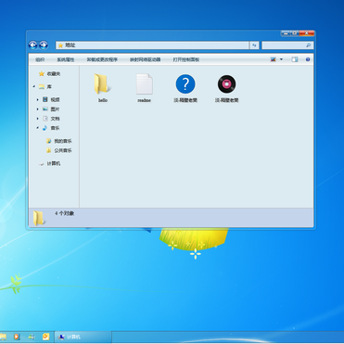Image resolution: width=344 pixels, height=344 pixels.
Task: Click the refresh button beside the address bar
Action: coord(254,45)
